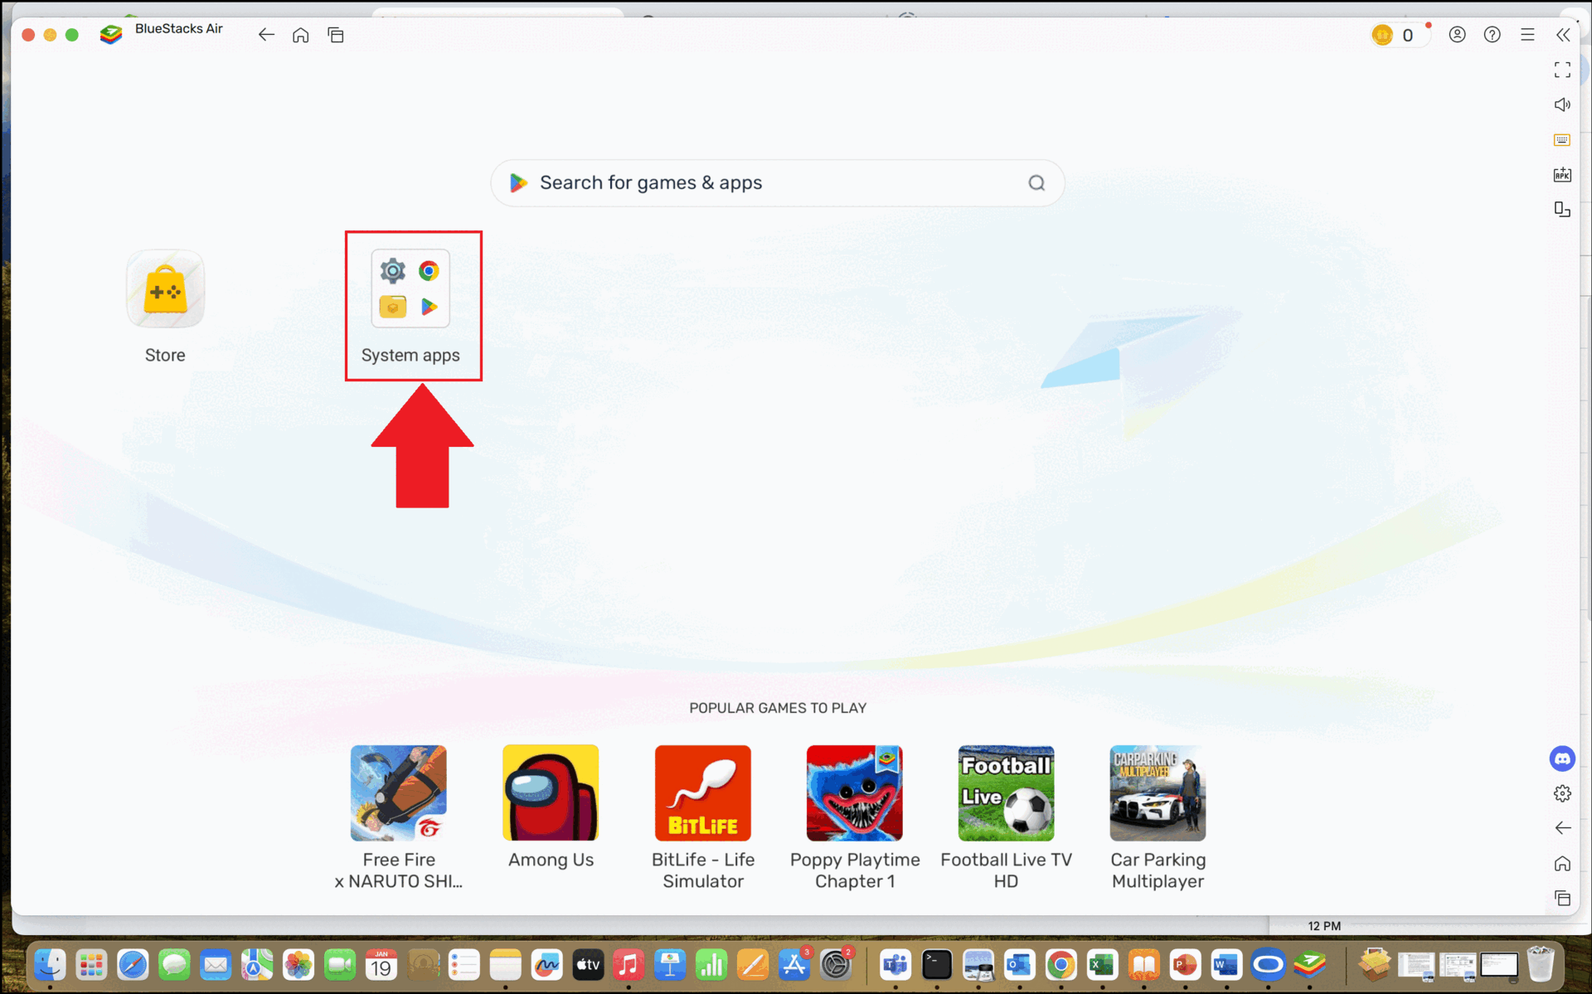Launch Among Us game

click(551, 793)
